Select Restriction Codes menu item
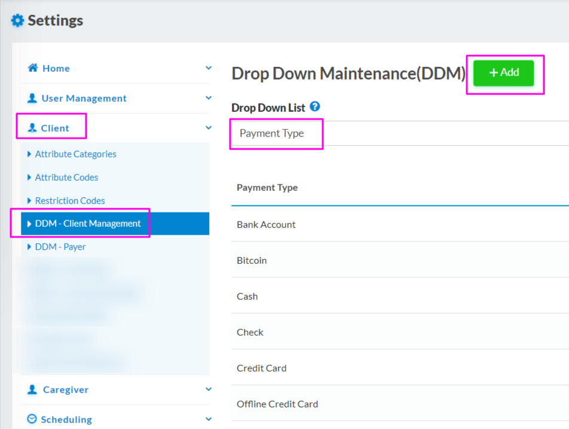The height and width of the screenshot is (429, 569). (70, 201)
